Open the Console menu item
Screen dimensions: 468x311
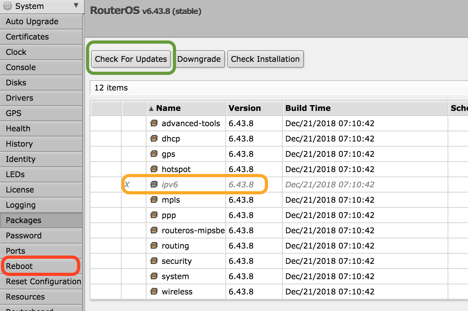point(41,67)
